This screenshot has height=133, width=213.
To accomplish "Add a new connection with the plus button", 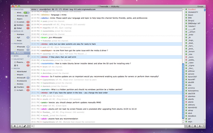I will click(x=15, y=126).
